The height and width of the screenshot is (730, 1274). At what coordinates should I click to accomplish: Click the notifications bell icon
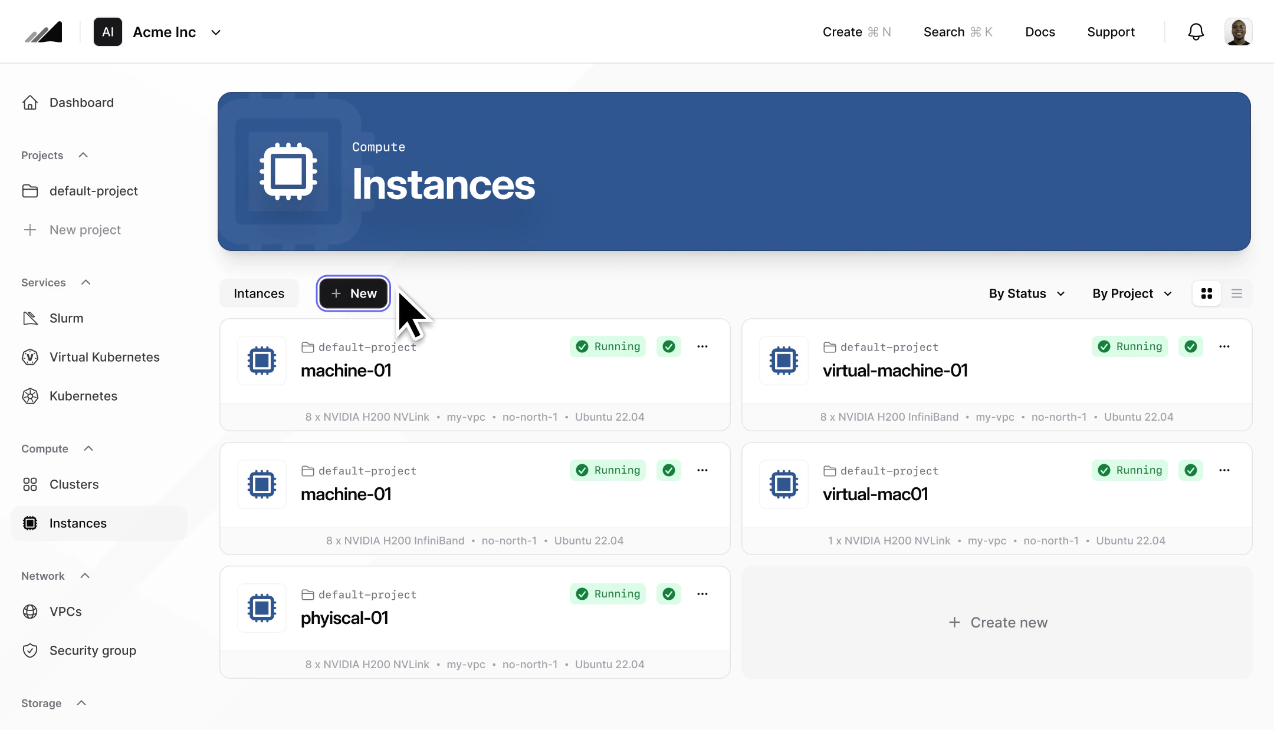[x=1196, y=31]
